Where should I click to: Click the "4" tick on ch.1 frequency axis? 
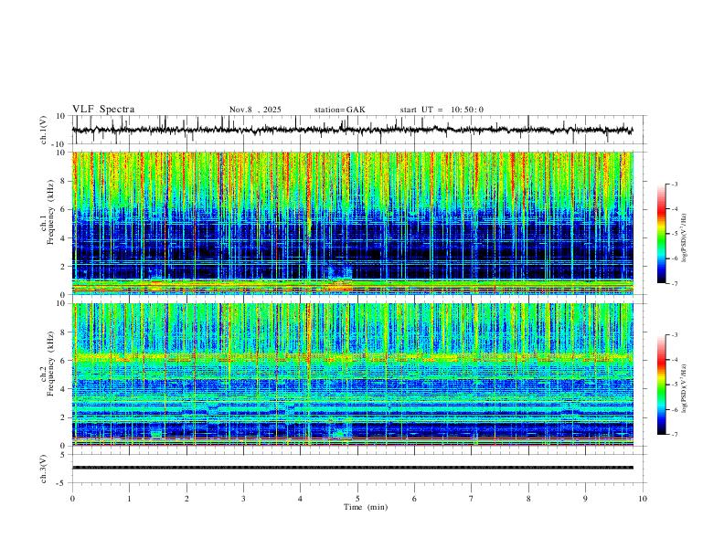click(x=63, y=238)
